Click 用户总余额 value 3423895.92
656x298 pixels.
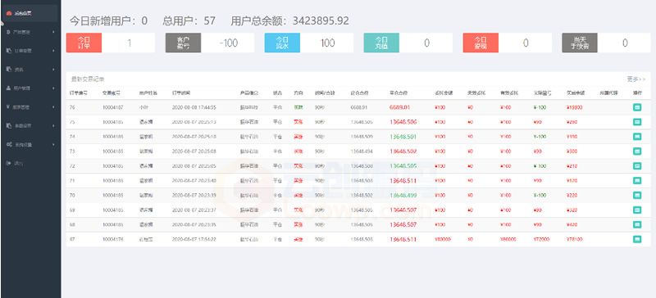(x=321, y=21)
